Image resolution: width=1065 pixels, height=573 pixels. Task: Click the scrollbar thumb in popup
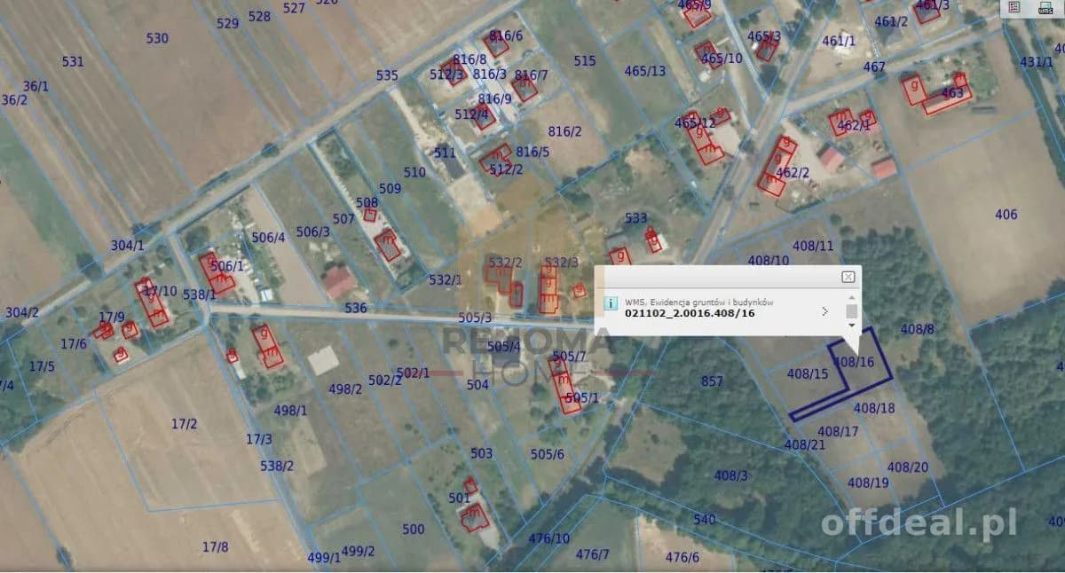click(852, 311)
